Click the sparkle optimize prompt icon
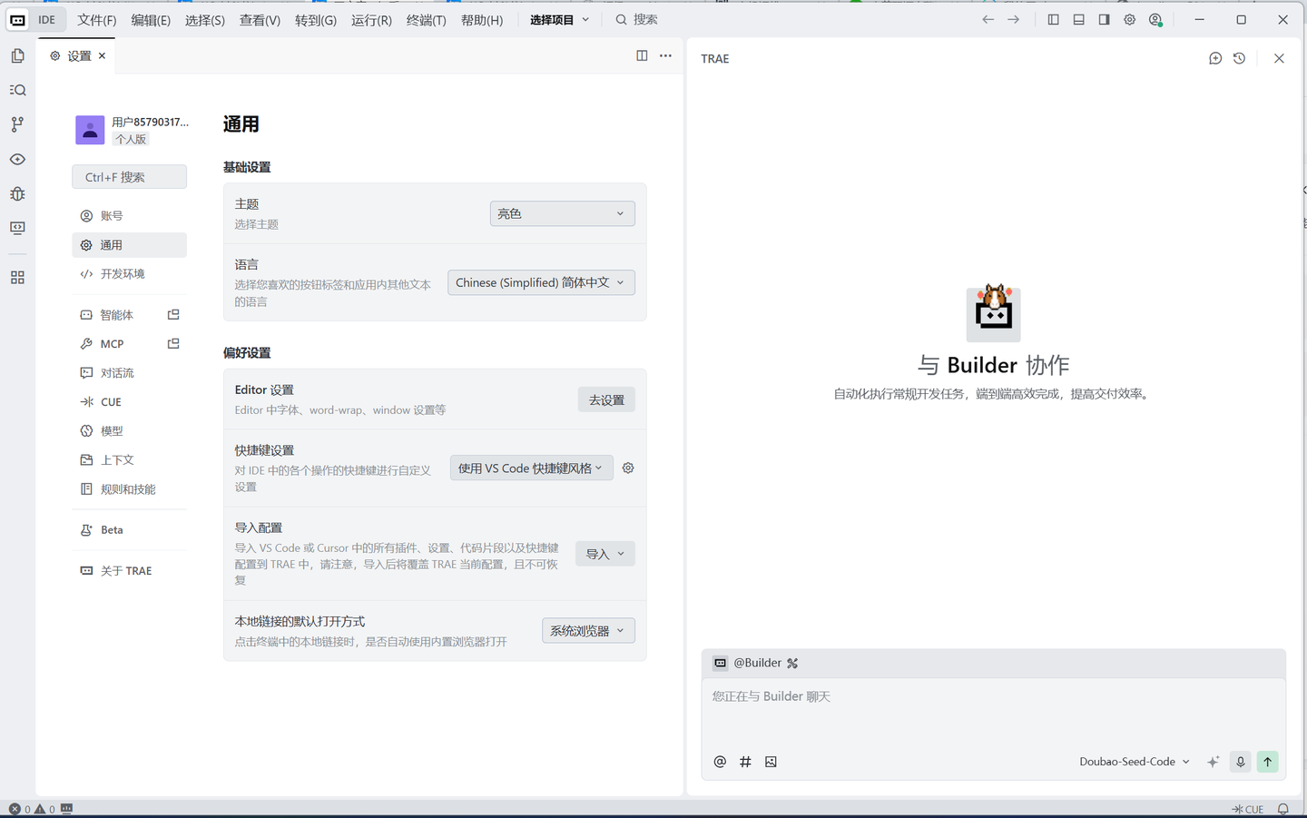Viewport: 1307px width, 818px height. pos(1213,762)
